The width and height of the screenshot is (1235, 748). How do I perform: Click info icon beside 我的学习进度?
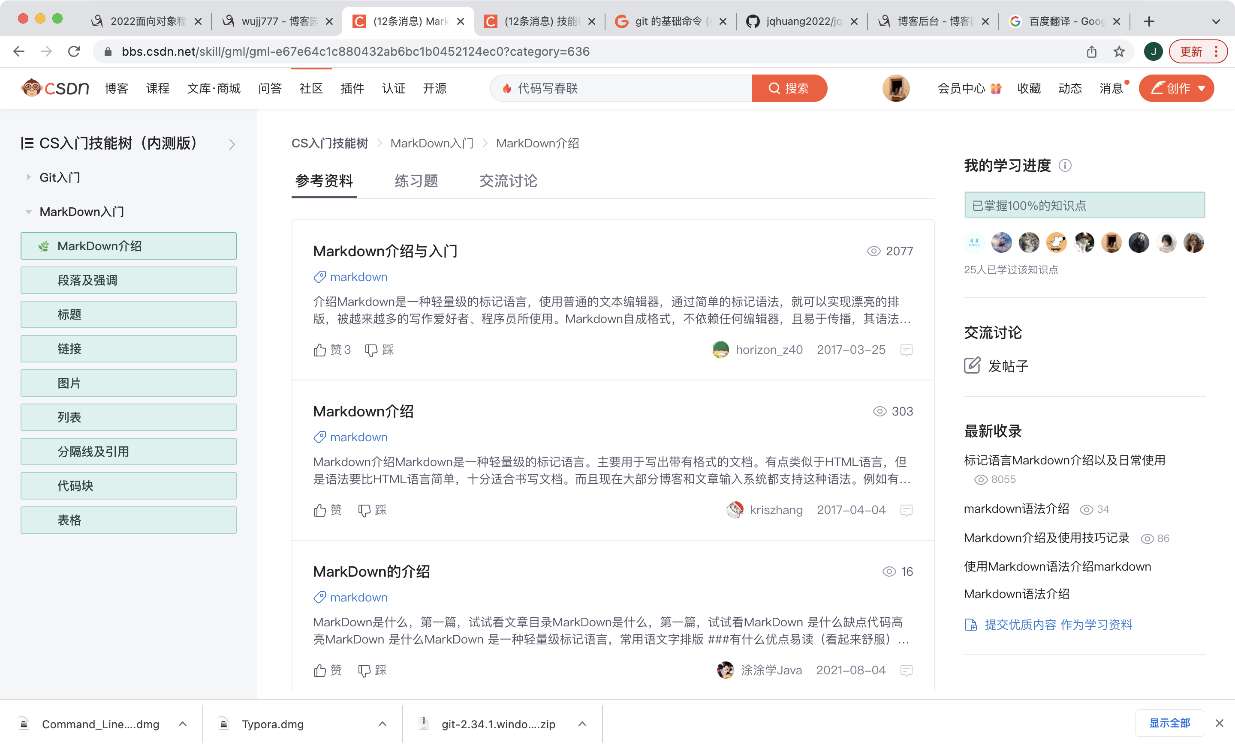tap(1065, 166)
